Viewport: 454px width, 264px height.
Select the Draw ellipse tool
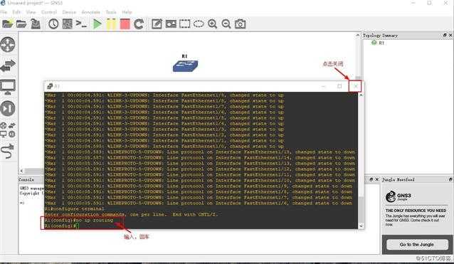[199, 23]
